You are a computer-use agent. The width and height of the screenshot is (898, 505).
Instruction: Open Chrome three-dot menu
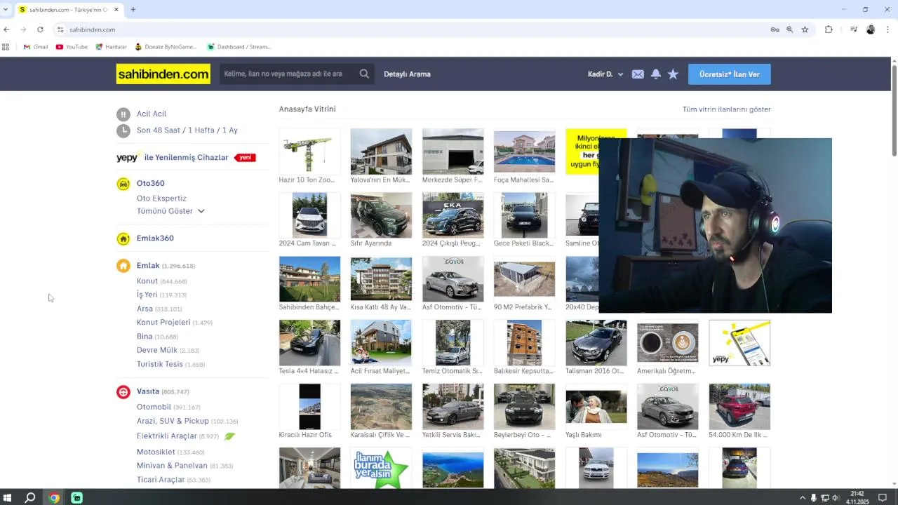[x=887, y=29]
